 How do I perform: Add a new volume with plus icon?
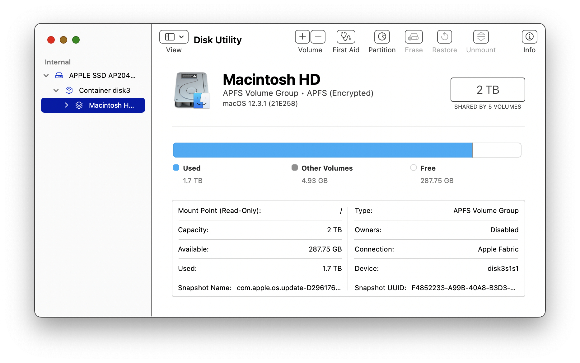[302, 37]
